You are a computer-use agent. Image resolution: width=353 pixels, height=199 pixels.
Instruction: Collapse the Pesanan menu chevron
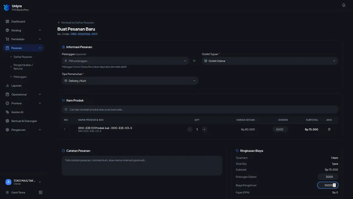(40, 48)
